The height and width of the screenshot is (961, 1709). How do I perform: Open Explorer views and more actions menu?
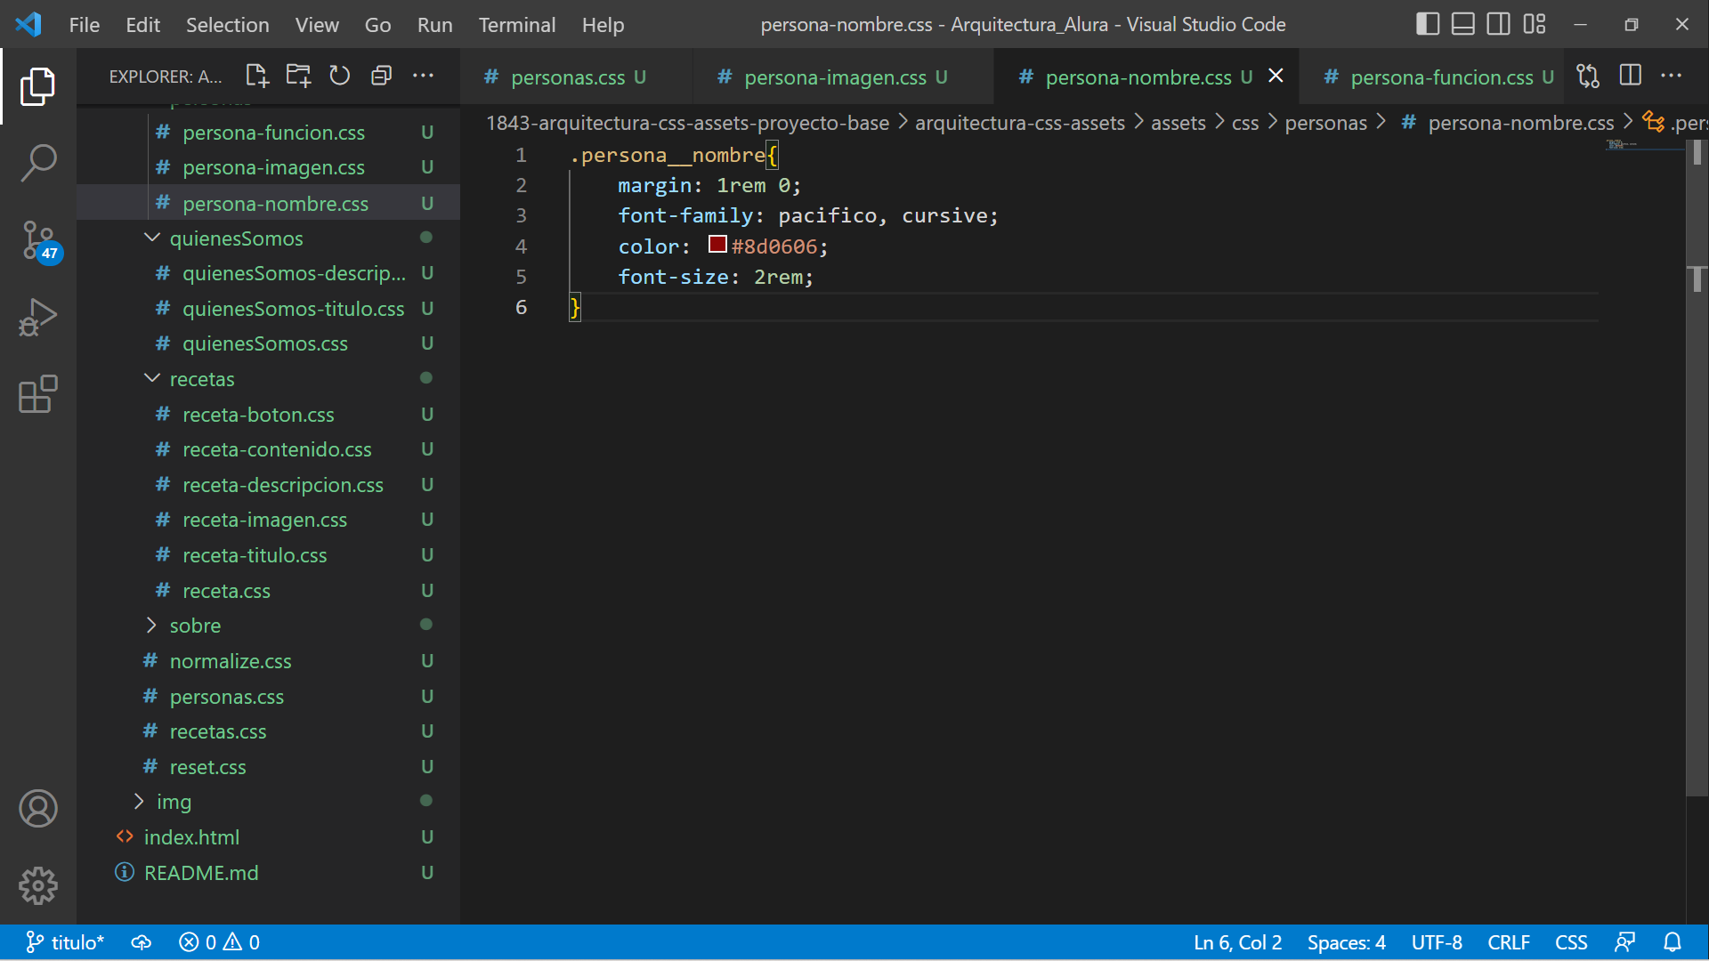coord(423,77)
